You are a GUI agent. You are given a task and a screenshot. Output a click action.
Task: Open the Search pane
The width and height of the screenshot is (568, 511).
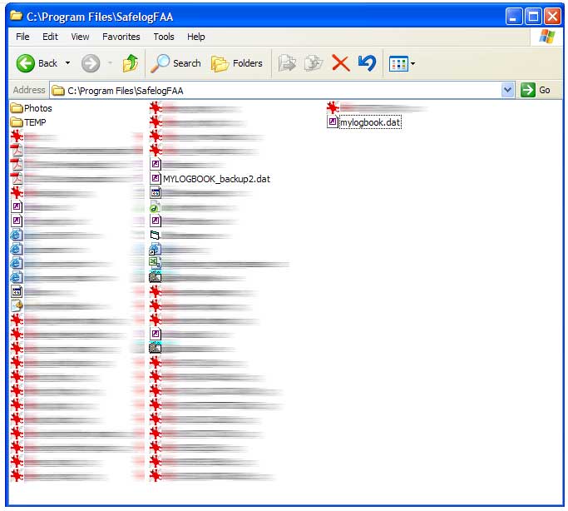click(175, 63)
